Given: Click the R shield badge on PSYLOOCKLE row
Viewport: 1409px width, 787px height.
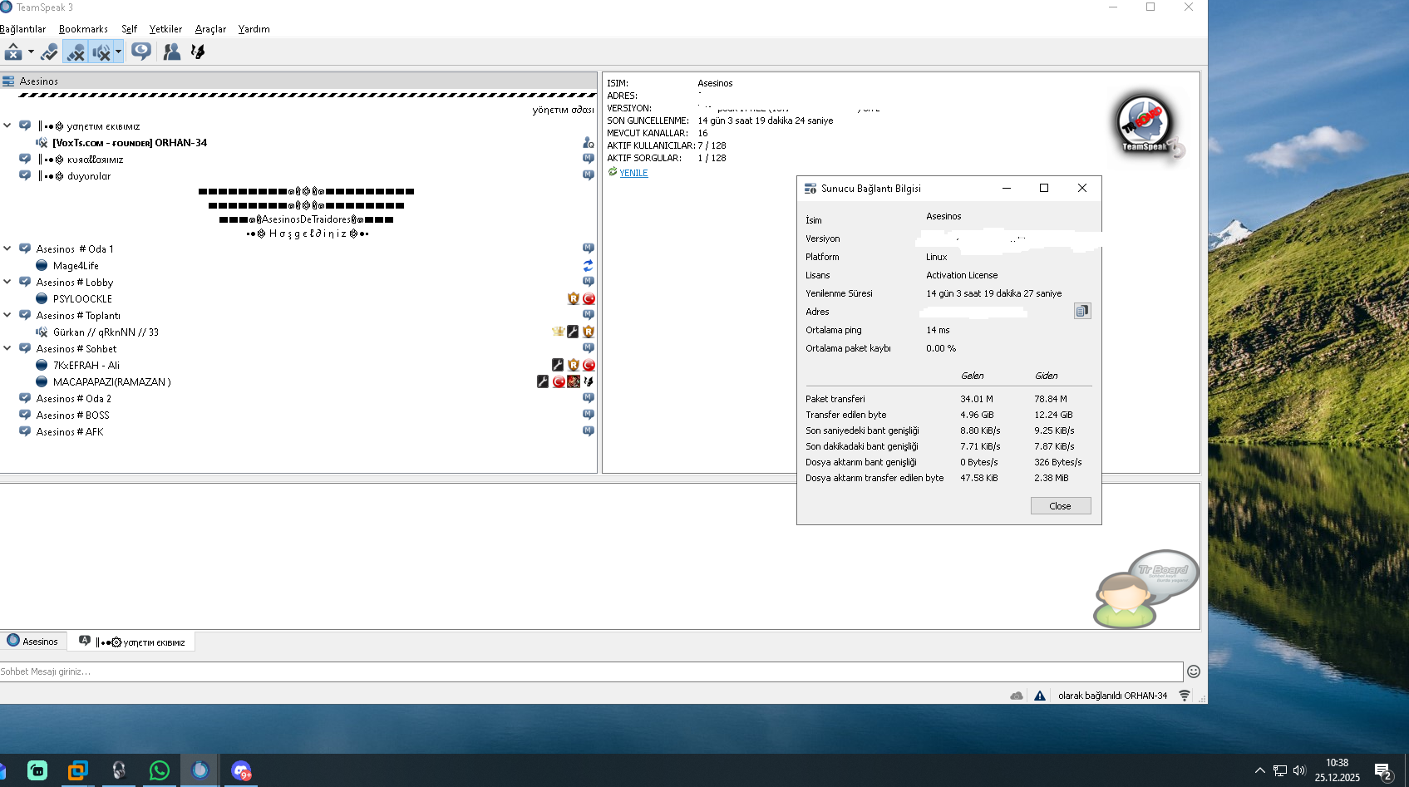Looking at the screenshot, I should pyautogui.click(x=574, y=299).
